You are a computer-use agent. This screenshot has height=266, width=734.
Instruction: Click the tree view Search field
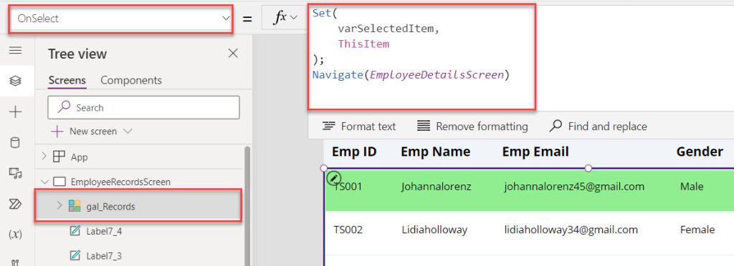[x=143, y=107]
